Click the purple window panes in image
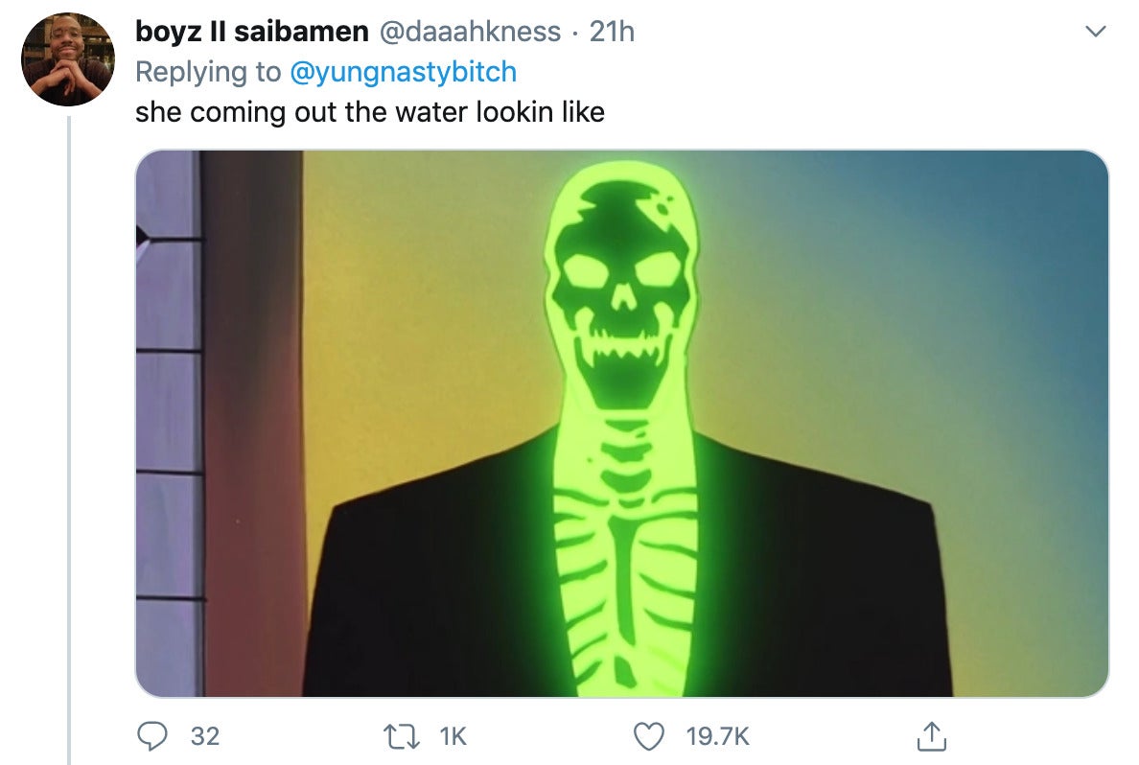 tap(169, 424)
